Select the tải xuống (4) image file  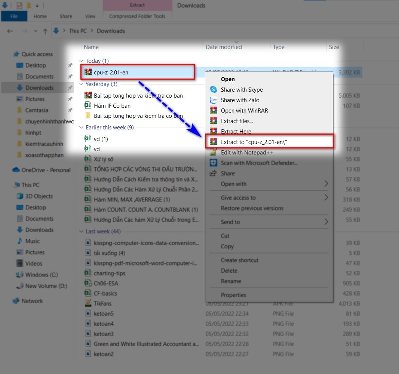click(110, 253)
